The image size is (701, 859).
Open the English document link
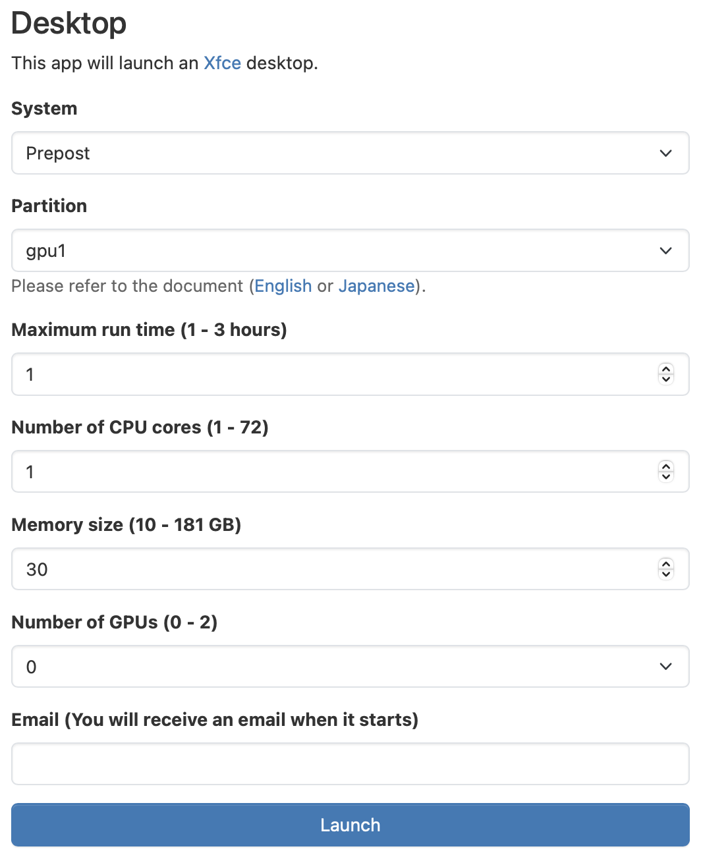pos(283,286)
